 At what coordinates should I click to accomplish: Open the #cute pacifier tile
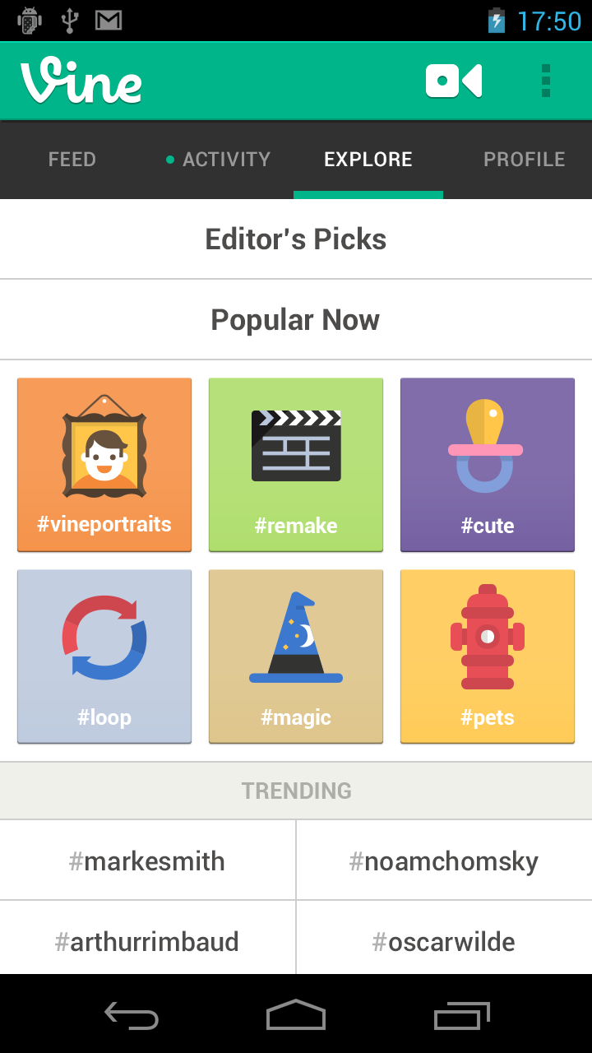click(488, 465)
